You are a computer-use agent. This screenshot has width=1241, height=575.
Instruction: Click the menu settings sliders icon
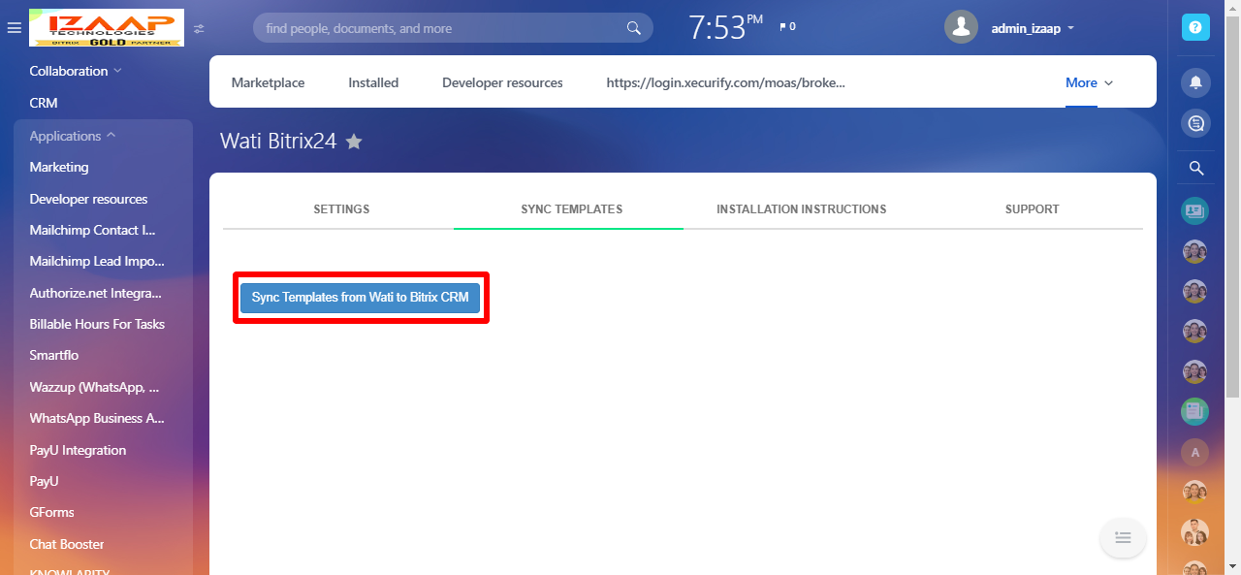click(199, 29)
